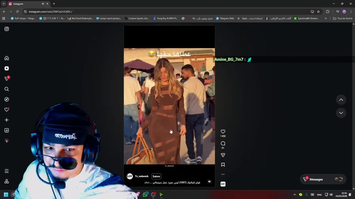The height and width of the screenshot is (199, 355).
Task: Open Notifications heart in sidebar
Action: click(x=7, y=110)
